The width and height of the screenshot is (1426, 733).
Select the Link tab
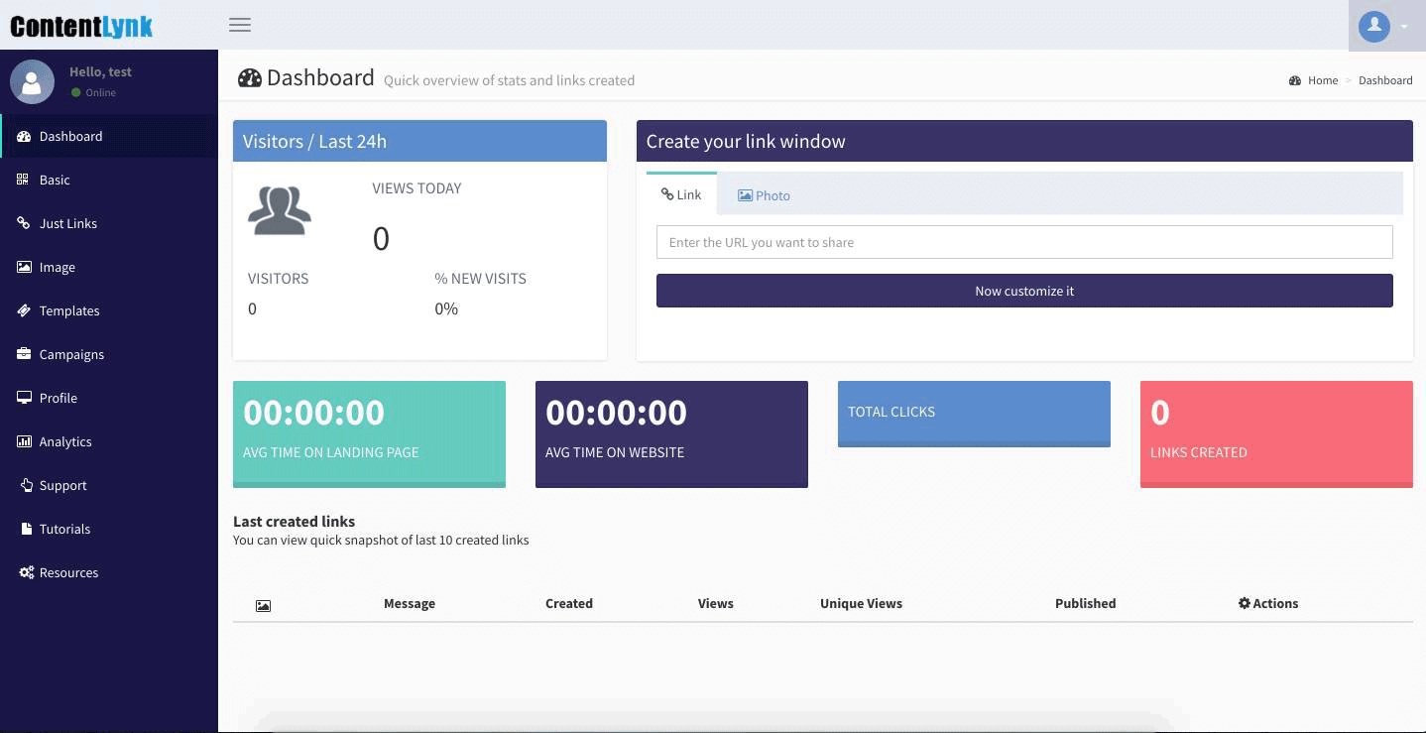[681, 194]
